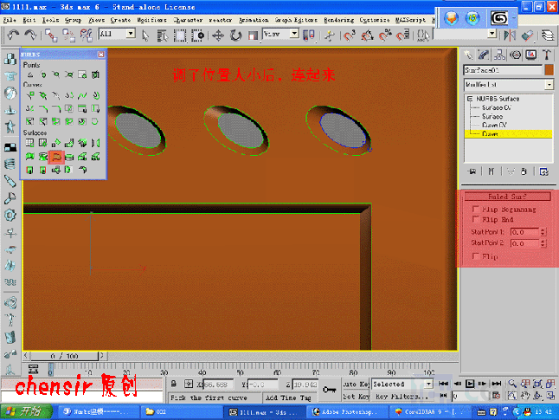
Task: Click Go to End playback button
Action: pyautogui.click(x=497, y=384)
